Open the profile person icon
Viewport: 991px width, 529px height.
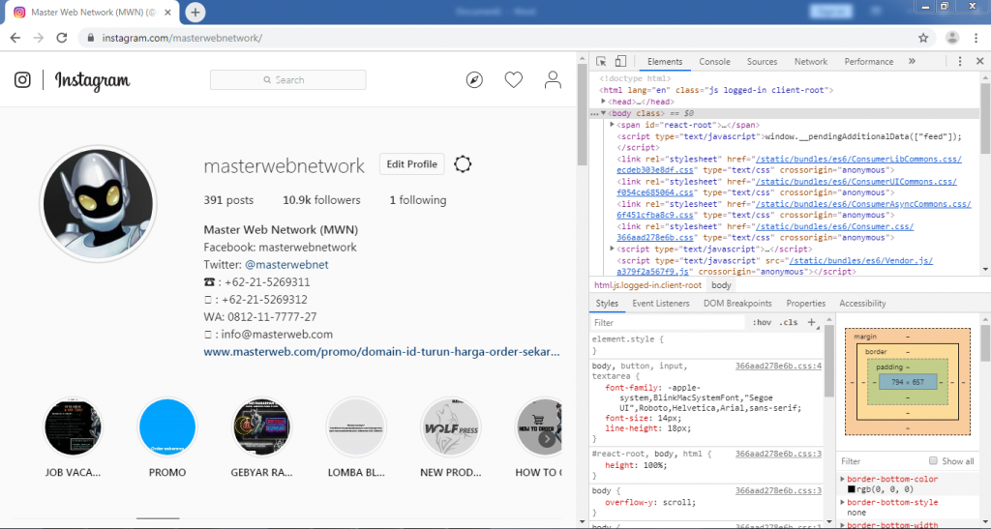coord(553,80)
